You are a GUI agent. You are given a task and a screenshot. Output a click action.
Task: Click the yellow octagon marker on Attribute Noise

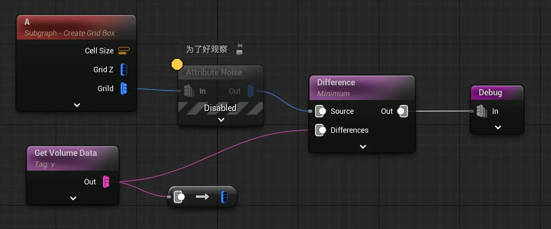[177, 64]
